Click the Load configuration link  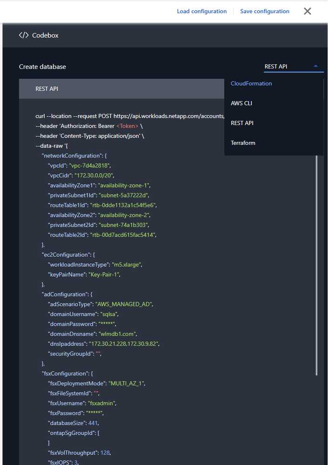(x=201, y=11)
